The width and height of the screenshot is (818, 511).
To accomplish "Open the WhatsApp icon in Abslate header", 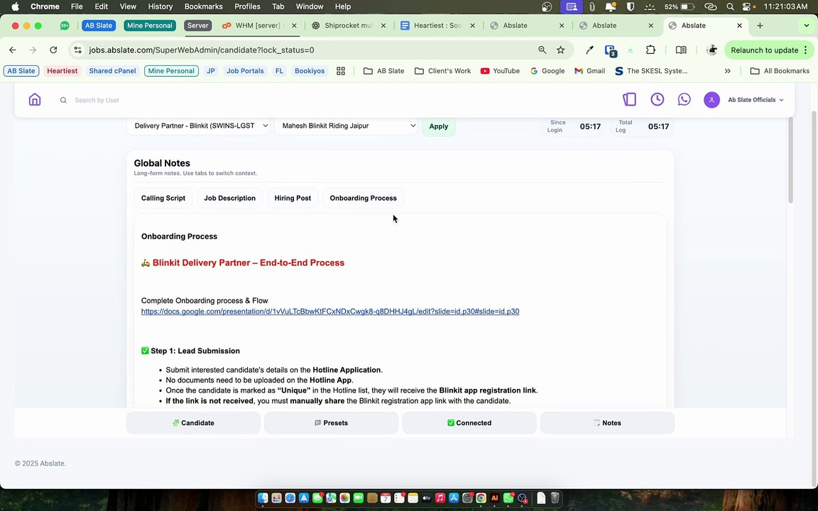I will (x=684, y=99).
